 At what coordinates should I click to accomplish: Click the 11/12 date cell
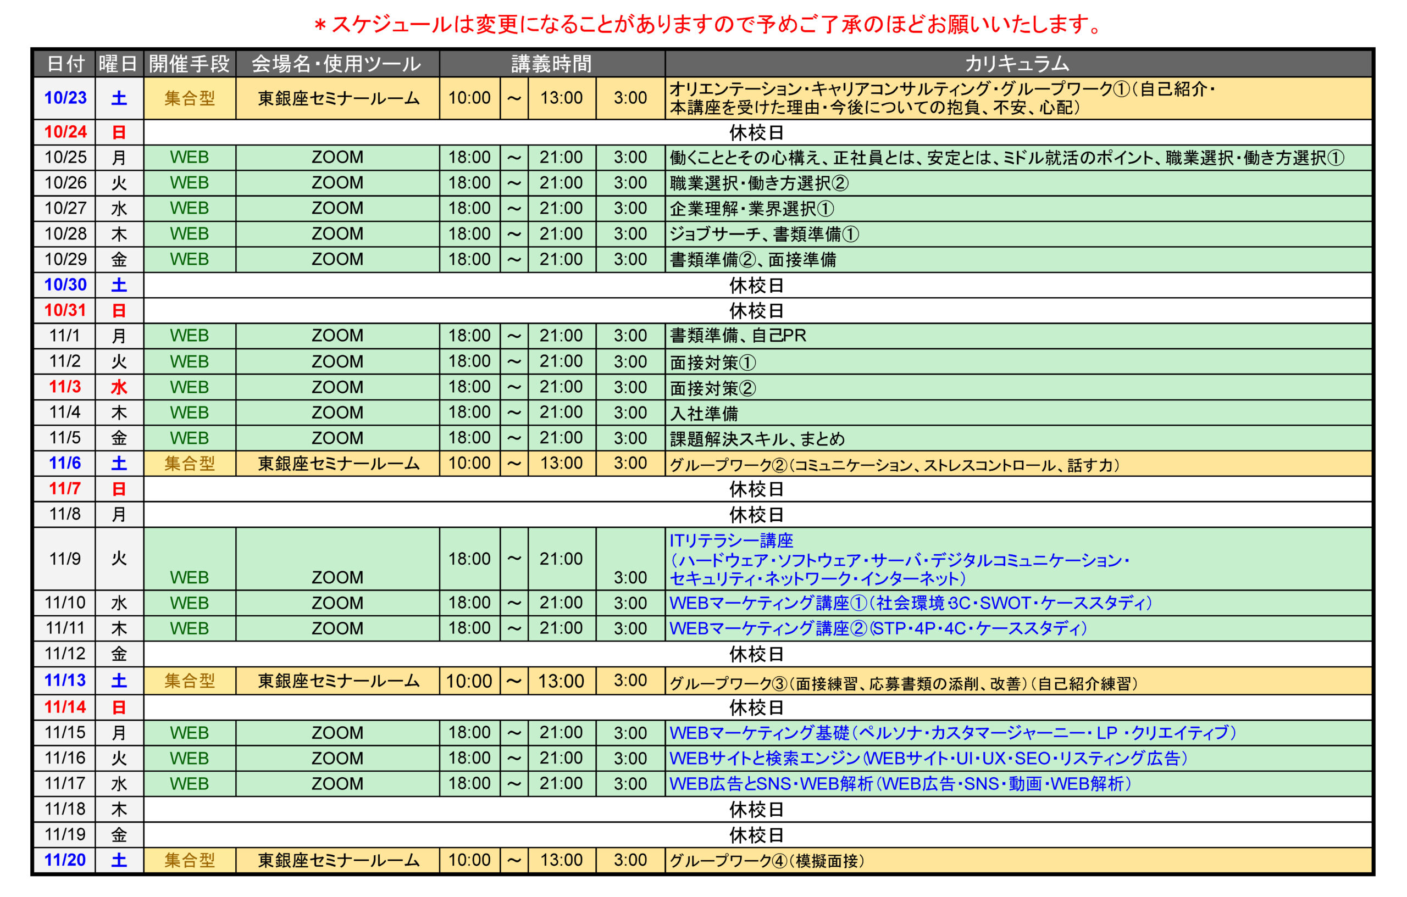click(65, 654)
